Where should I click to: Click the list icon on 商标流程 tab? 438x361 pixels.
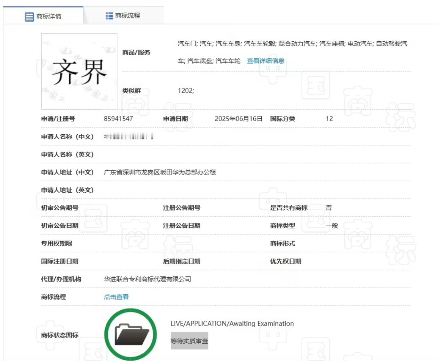(109, 15)
